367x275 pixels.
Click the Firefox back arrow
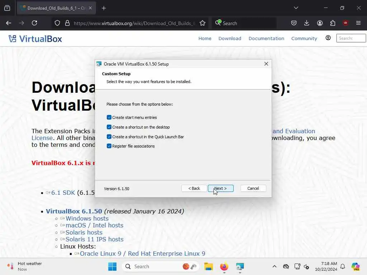pyautogui.click(x=9, y=23)
